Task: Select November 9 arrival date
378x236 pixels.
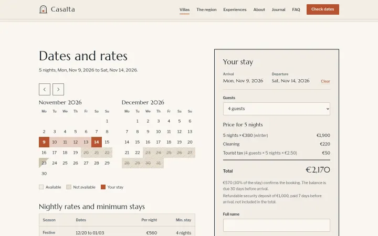Action: [x=44, y=142]
